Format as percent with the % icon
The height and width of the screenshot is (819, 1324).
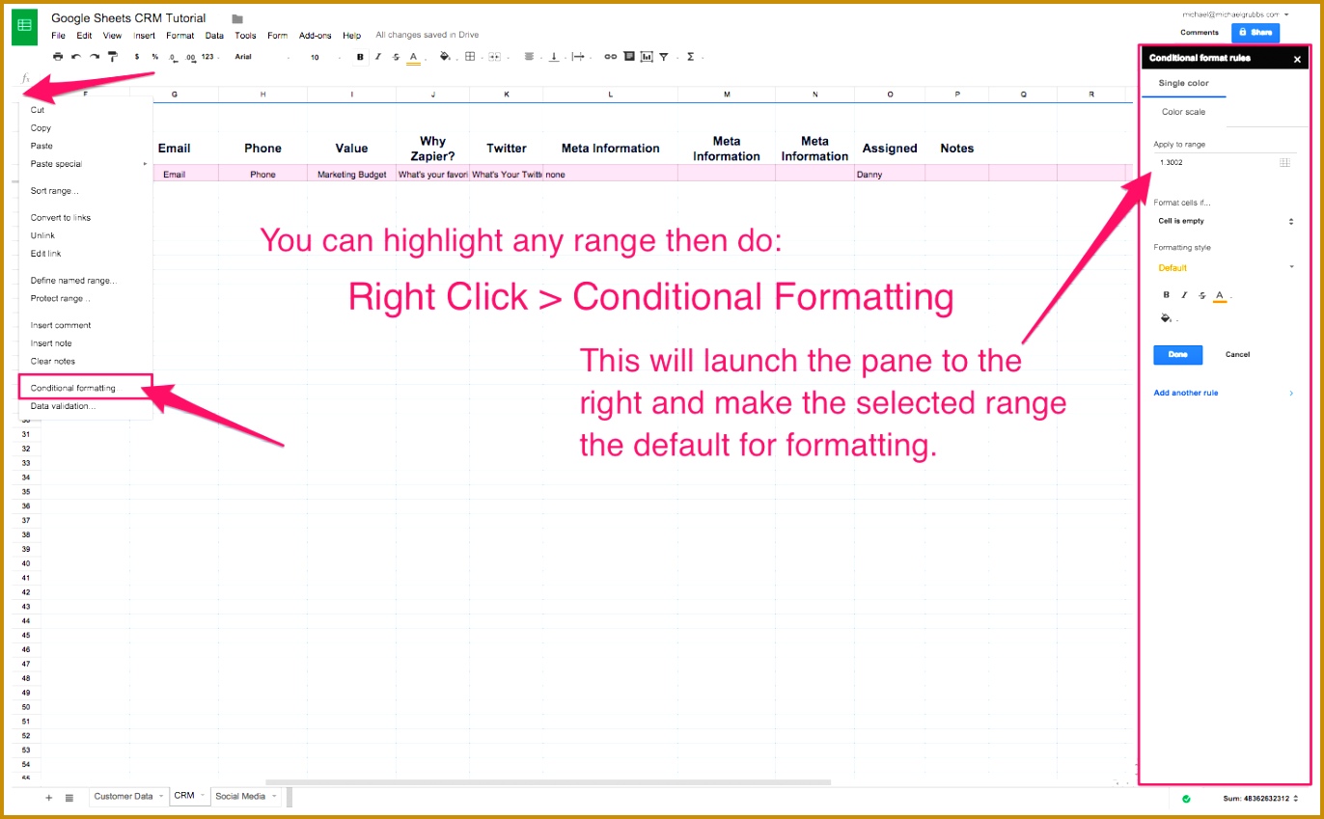pos(154,57)
